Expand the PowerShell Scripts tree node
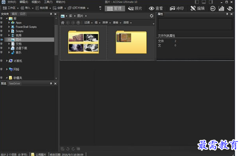The height and width of the screenshot is (156, 241). [x=9, y=27]
